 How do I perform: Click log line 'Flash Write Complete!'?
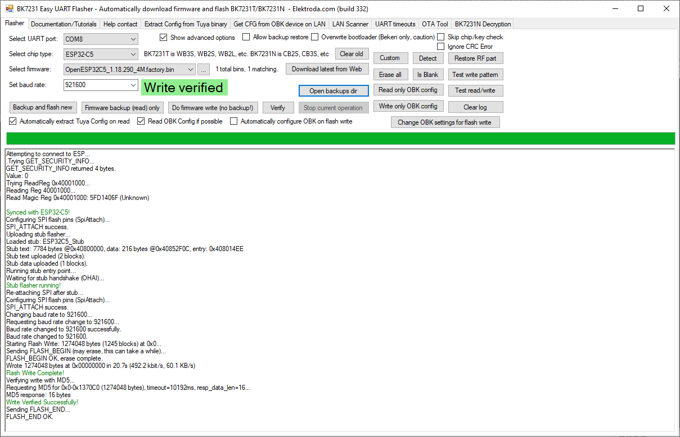pyautogui.click(x=35, y=373)
